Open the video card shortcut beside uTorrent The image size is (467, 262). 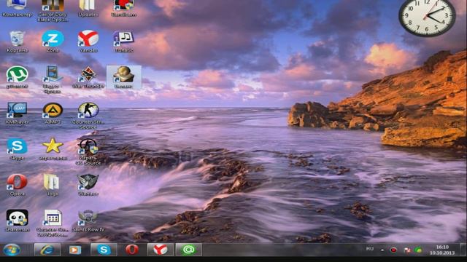[x=53, y=79]
